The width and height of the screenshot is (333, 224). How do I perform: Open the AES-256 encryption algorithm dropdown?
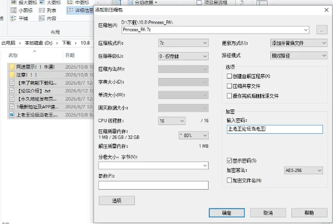click(303, 170)
